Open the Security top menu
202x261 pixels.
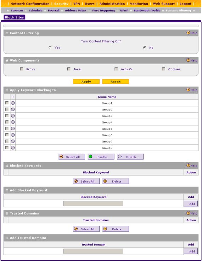(61, 4)
